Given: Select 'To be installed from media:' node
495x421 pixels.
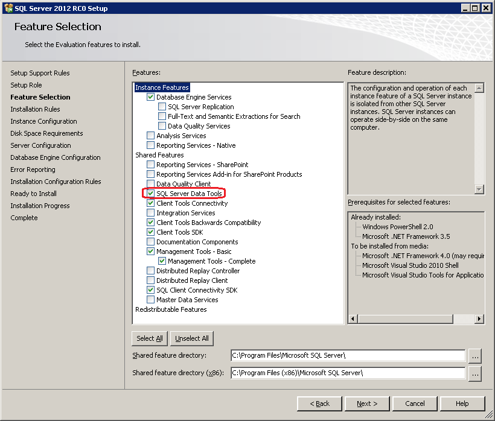Looking at the screenshot, I should pos(389,246).
